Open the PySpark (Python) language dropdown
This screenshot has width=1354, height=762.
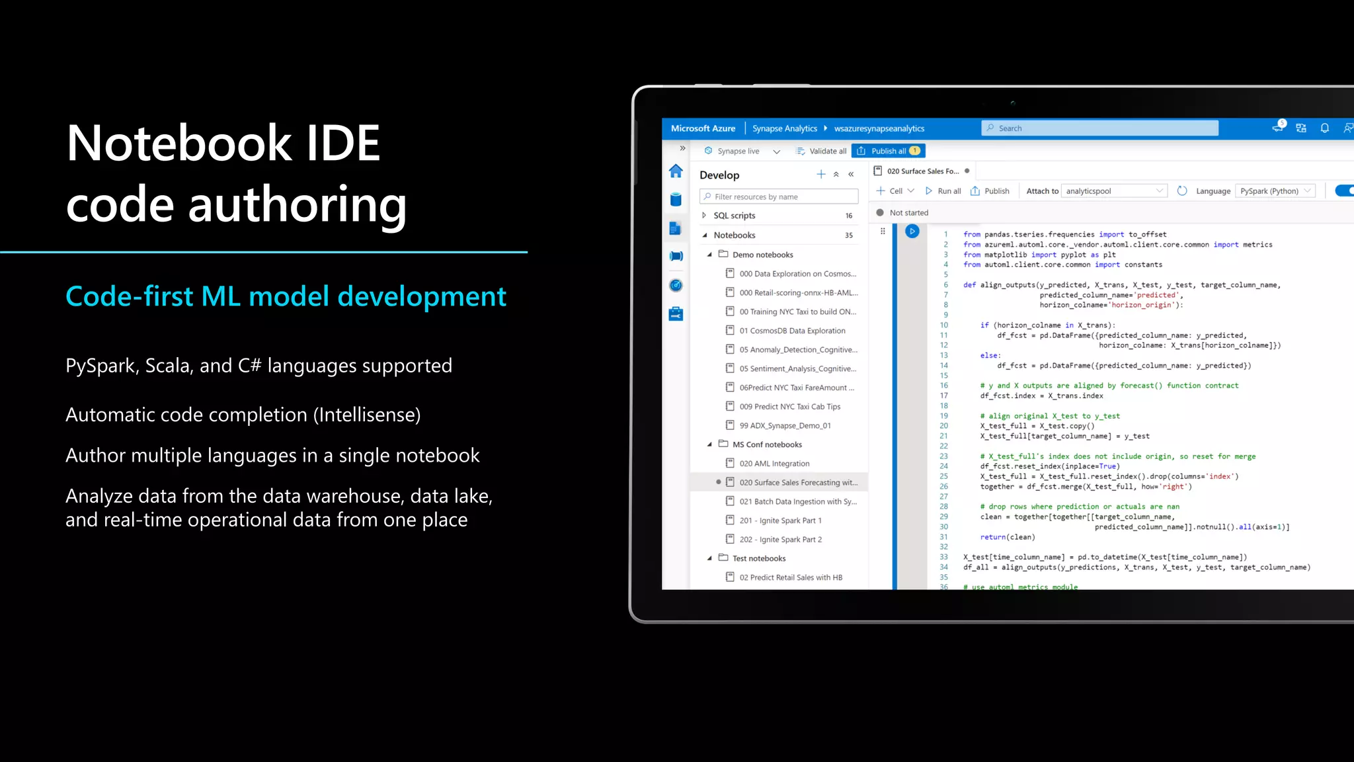click(x=1275, y=191)
